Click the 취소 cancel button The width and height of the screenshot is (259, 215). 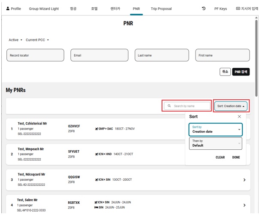(x=225, y=72)
